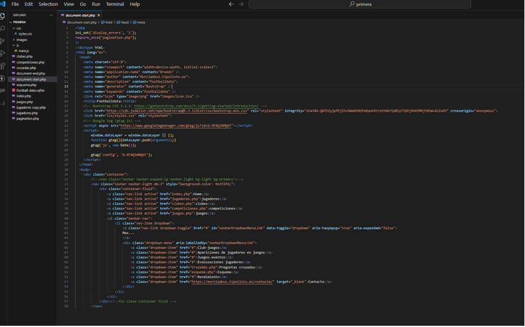Open the Extensions view in activity bar
The image size is (525, 327).
coord(3,66)
